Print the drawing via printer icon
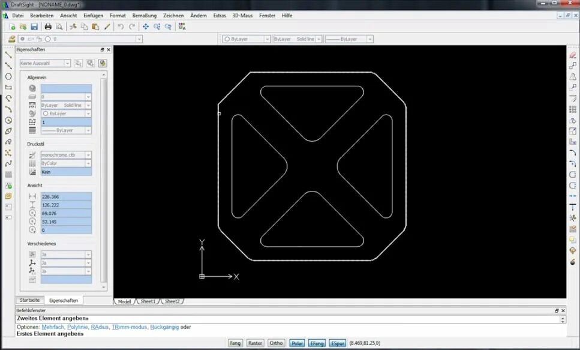 (48, 26)
